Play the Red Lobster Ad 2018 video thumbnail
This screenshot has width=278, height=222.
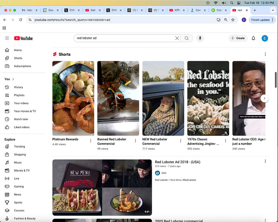102,188
